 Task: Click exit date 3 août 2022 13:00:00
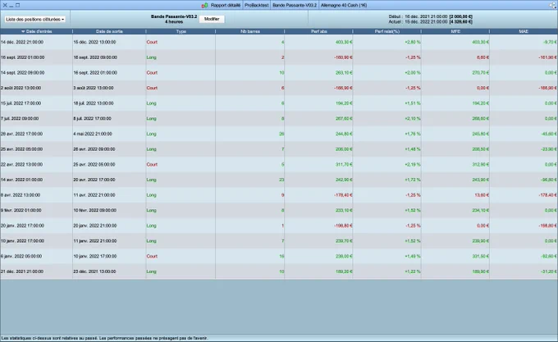(x=94, y=89)
